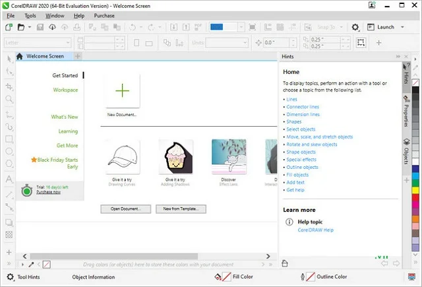This screenshot has height=287, width=422.
Task: Add a new tab with plus button
Action: pyautogui.click(x=78, y=56)
